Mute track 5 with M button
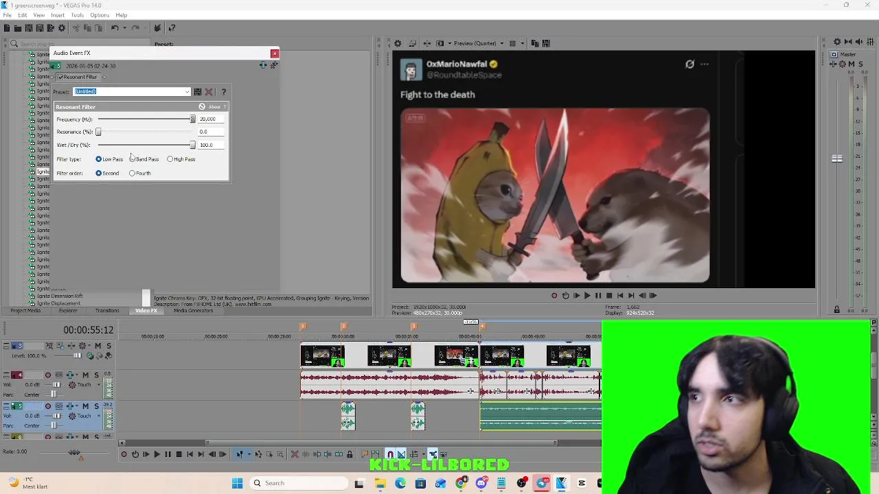Image resolution: width=879 pixels, height=494 pixels. tap(85, 406)
